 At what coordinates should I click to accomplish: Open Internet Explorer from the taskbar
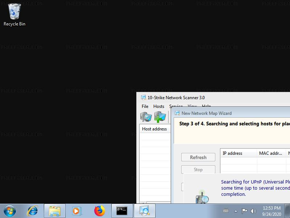click(33, 211)
